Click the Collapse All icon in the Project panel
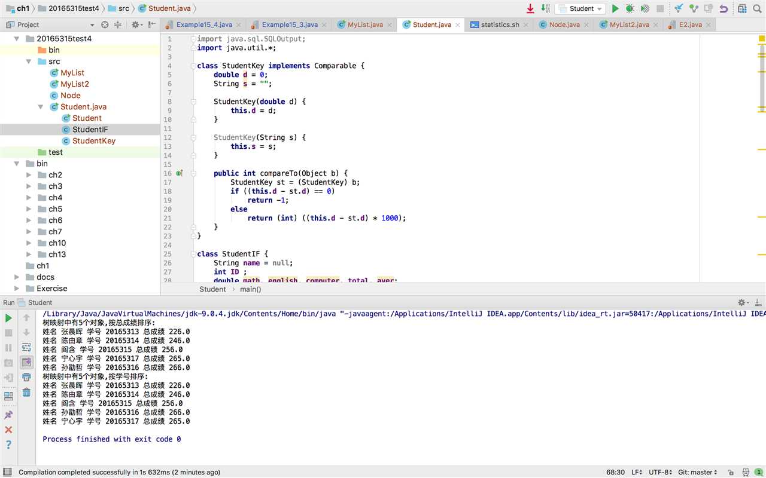The image size is (766, 478). (x=117, y=24)
